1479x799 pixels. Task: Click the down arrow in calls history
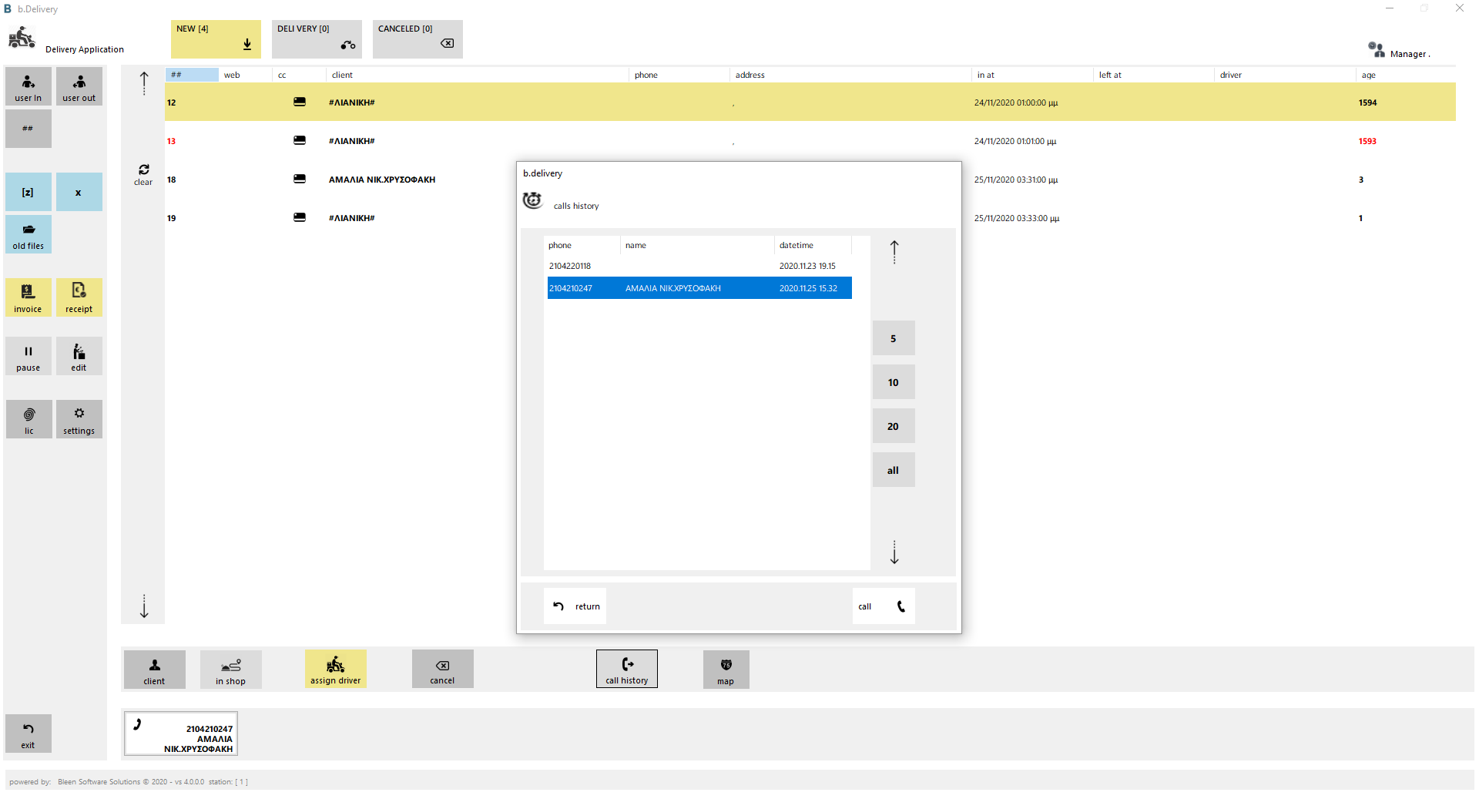tap(894, 552)
